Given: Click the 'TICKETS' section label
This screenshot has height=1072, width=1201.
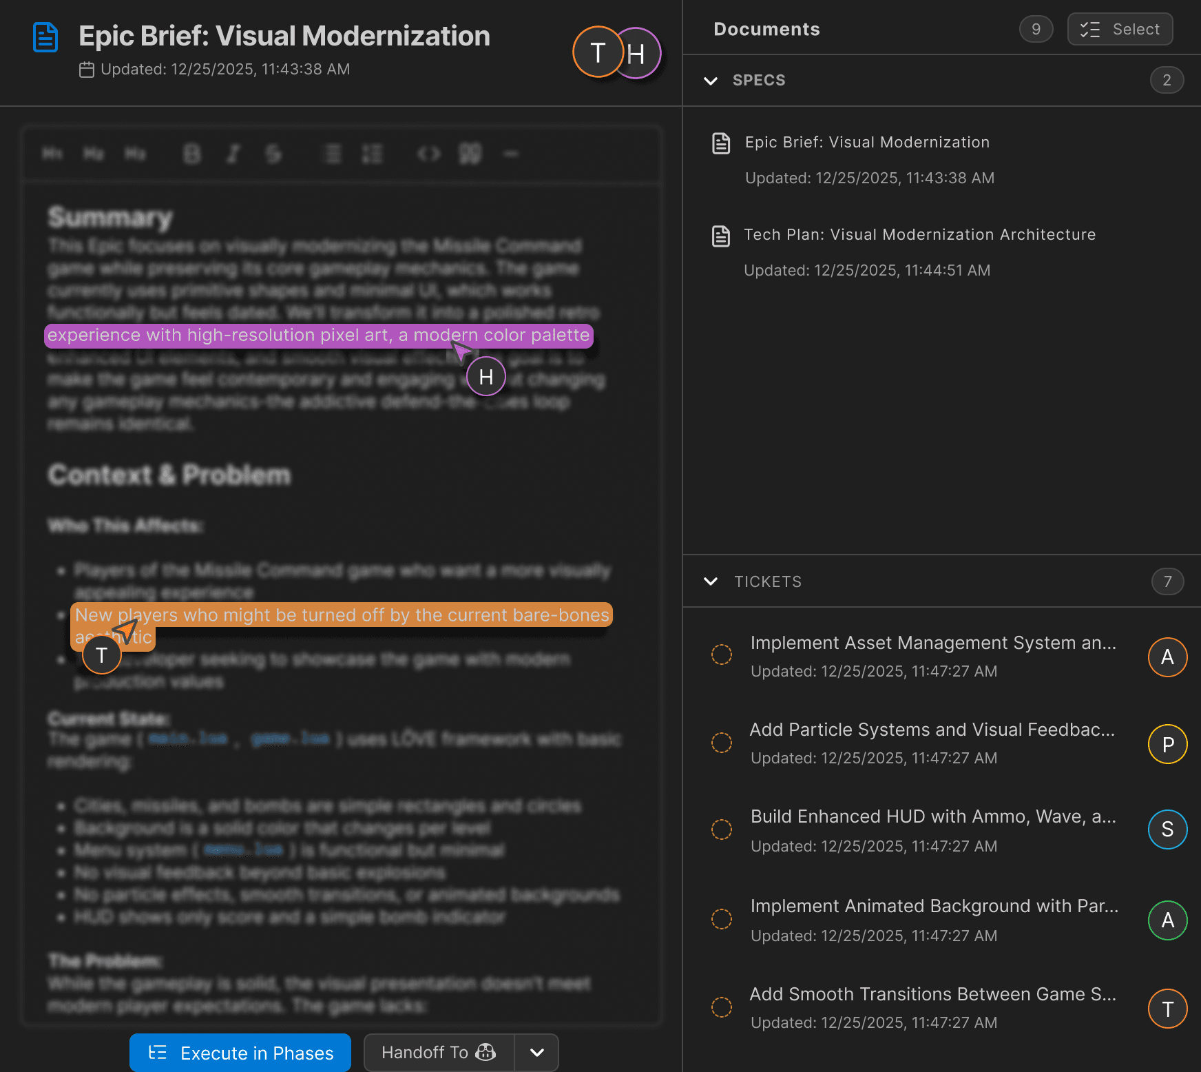Looking at the screenshot, I should coord(768,582).
